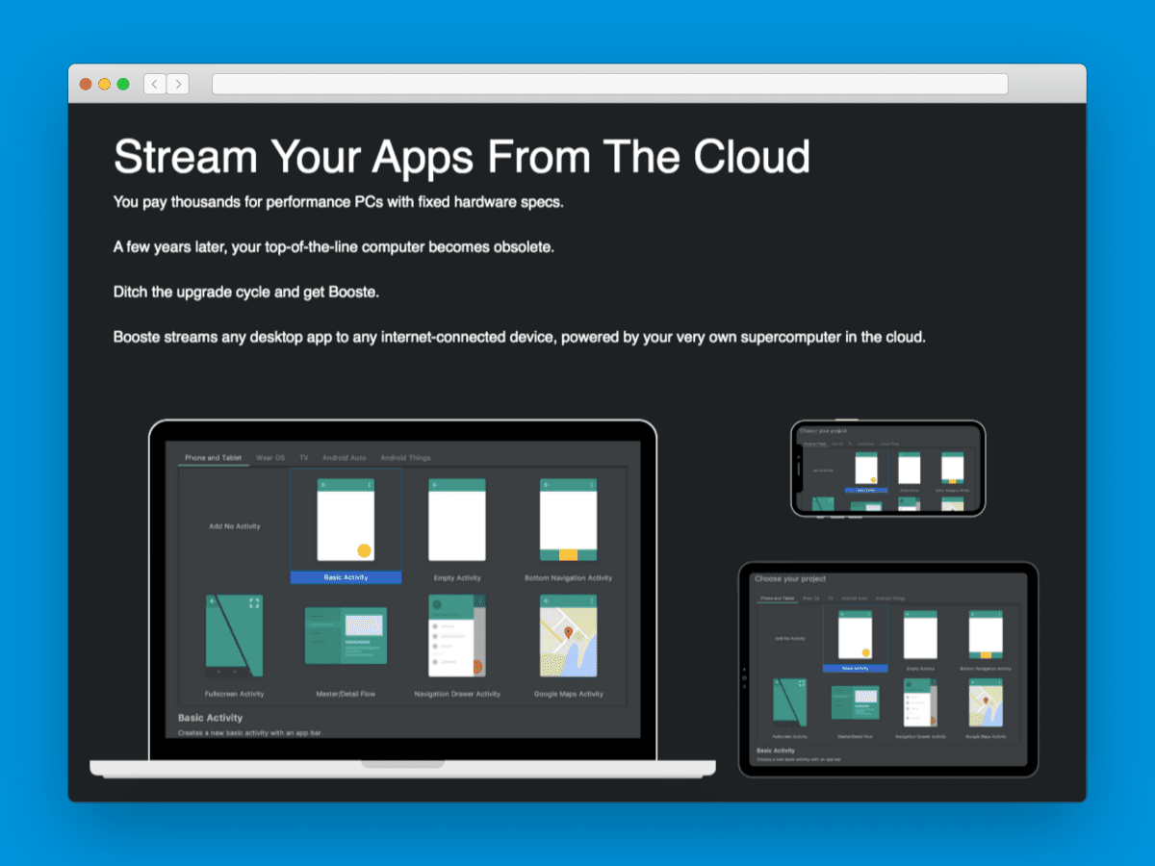The image size is (1155, 866).
Task: Open the Android Auto tab
Action: tap(344, 457)
